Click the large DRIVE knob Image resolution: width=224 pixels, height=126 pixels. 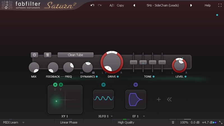coord(112,62)
